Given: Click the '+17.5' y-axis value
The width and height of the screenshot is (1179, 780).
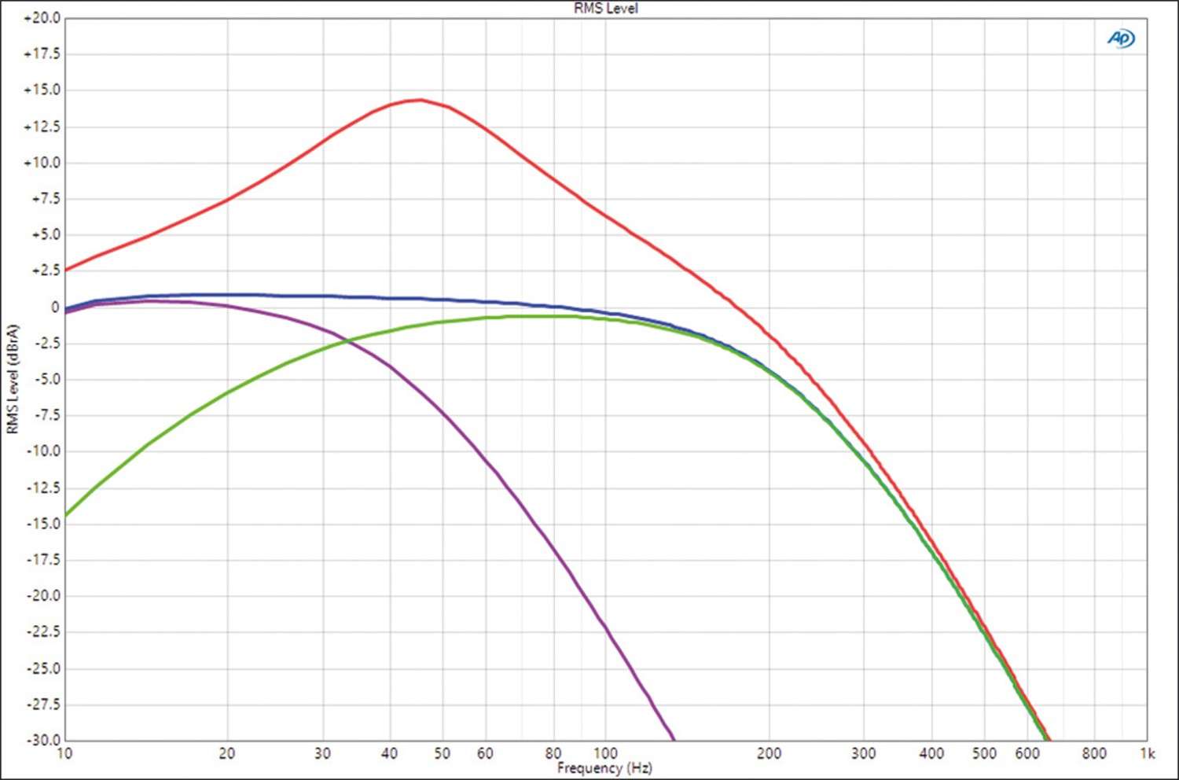Looking at the screenshot, I should (42, 54).
